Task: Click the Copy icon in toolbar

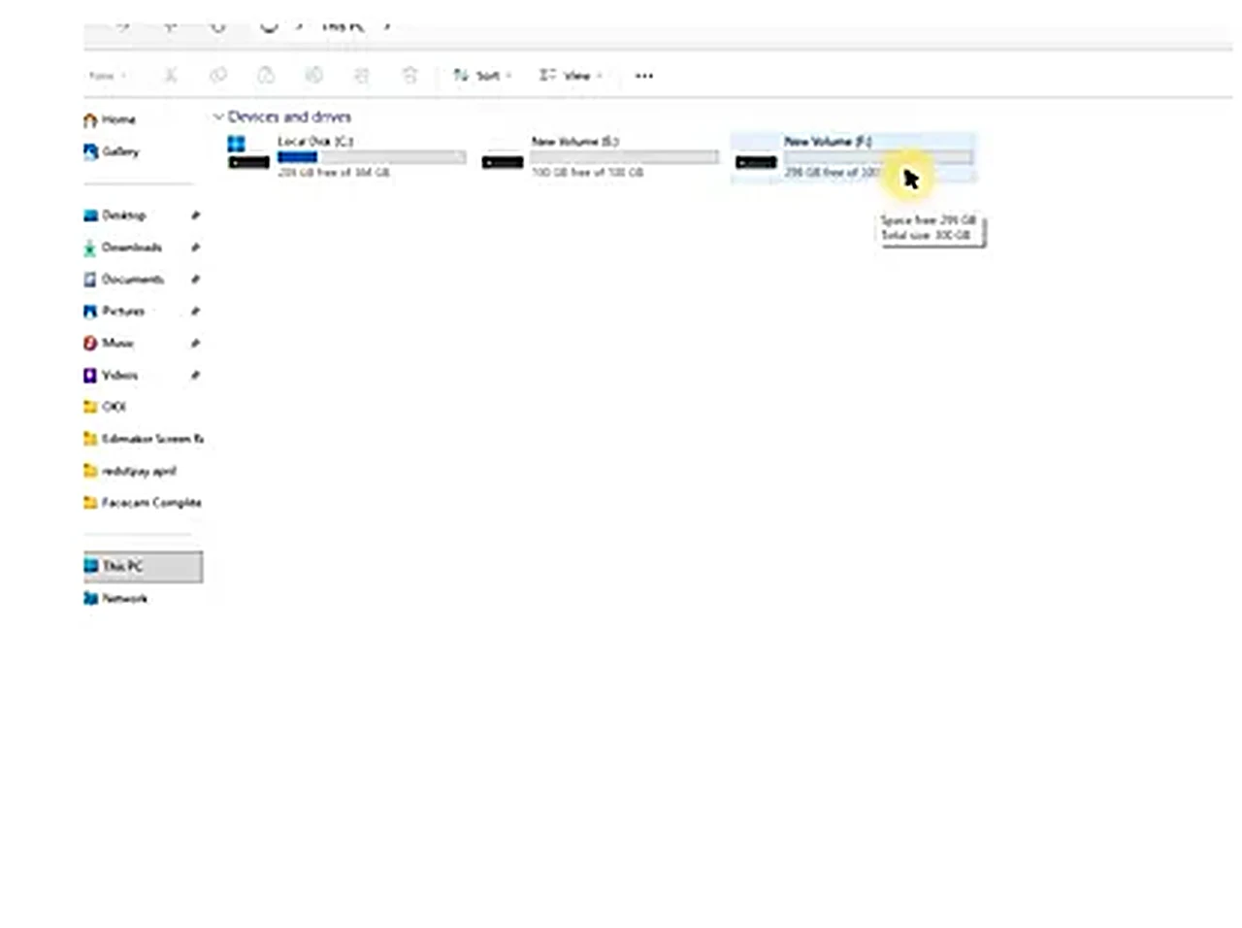Action: 218,75
